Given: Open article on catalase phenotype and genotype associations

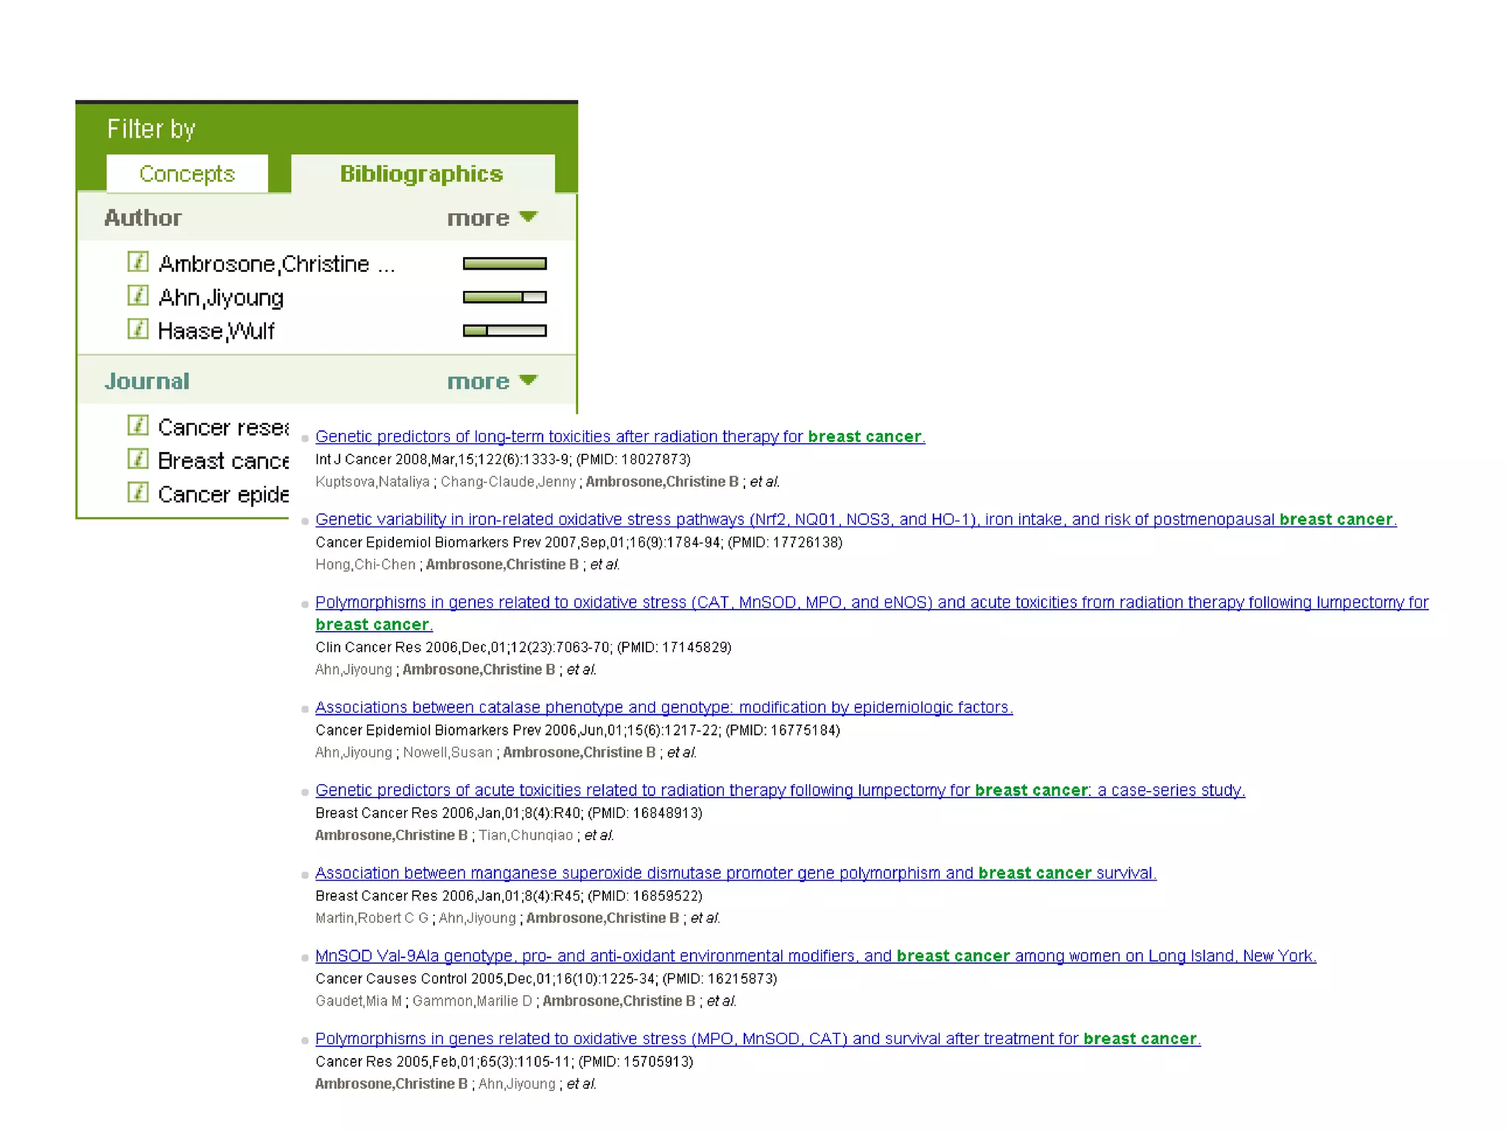Looking at the screenshot, I should pyautogui.click(x=663, y=708).
